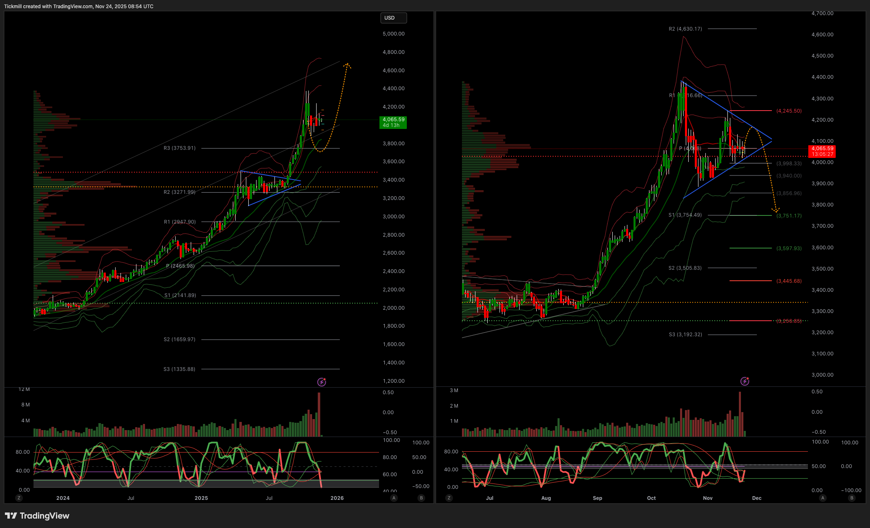870x528 pixels.
Task: Click the A auto-scale icon on left chart
Action: [x=394, y=498]
